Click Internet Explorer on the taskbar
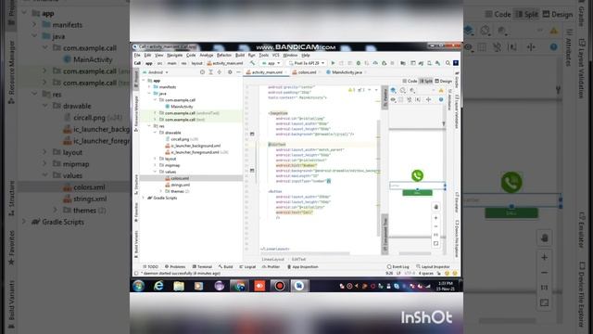 tap(158, 286)
